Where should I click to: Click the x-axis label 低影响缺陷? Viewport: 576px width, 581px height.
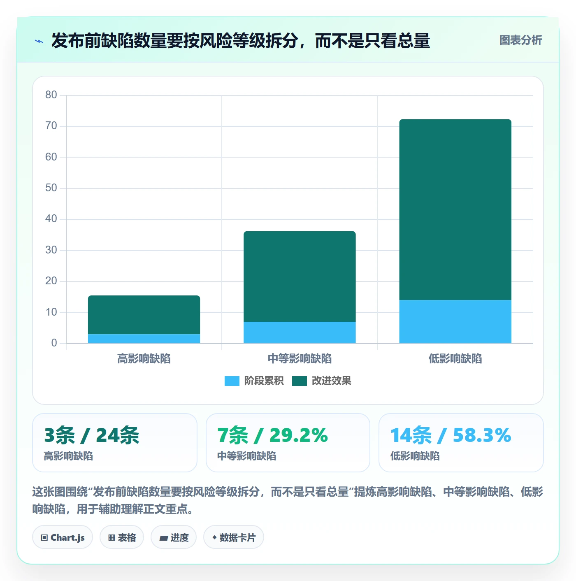coord(455,359)
